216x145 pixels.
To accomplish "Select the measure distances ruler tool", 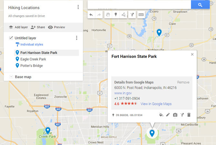I will tap(141, 15).
